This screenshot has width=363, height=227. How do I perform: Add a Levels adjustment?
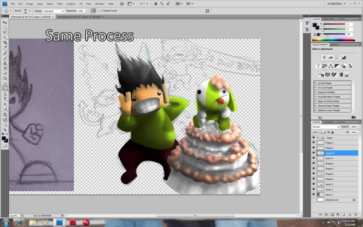330,58
